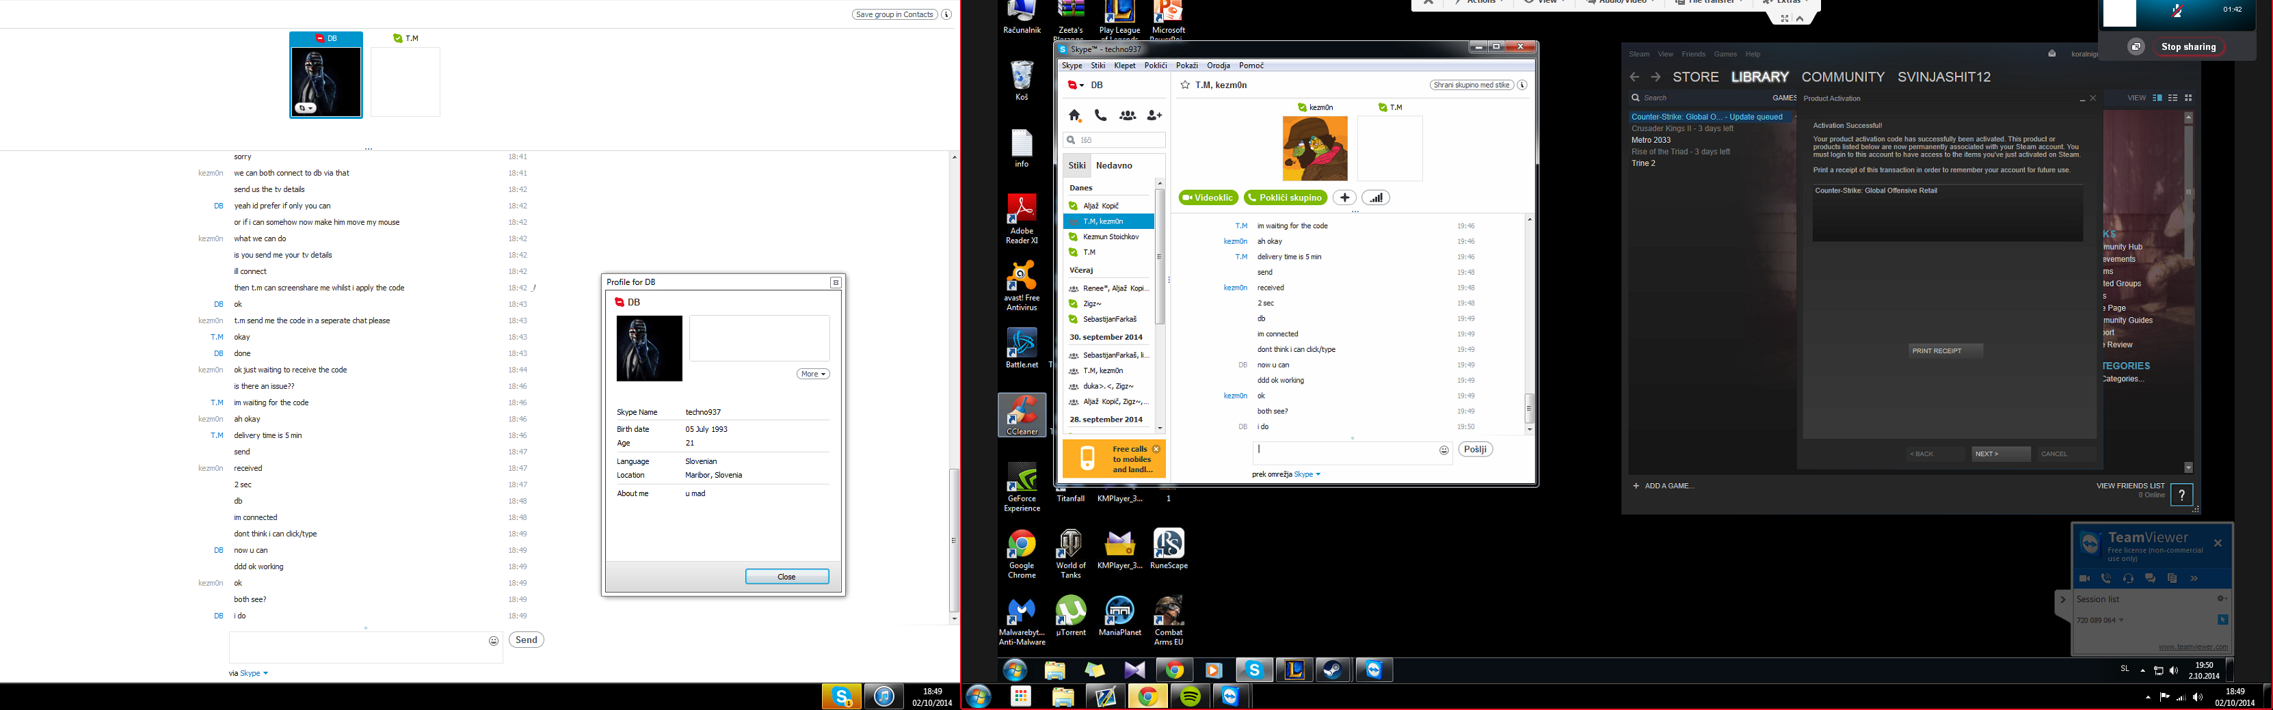Screen dimensions: 2273x710
Task: Click League of Legends icon in remote taskbar
Action: [x=1294, y=670]
